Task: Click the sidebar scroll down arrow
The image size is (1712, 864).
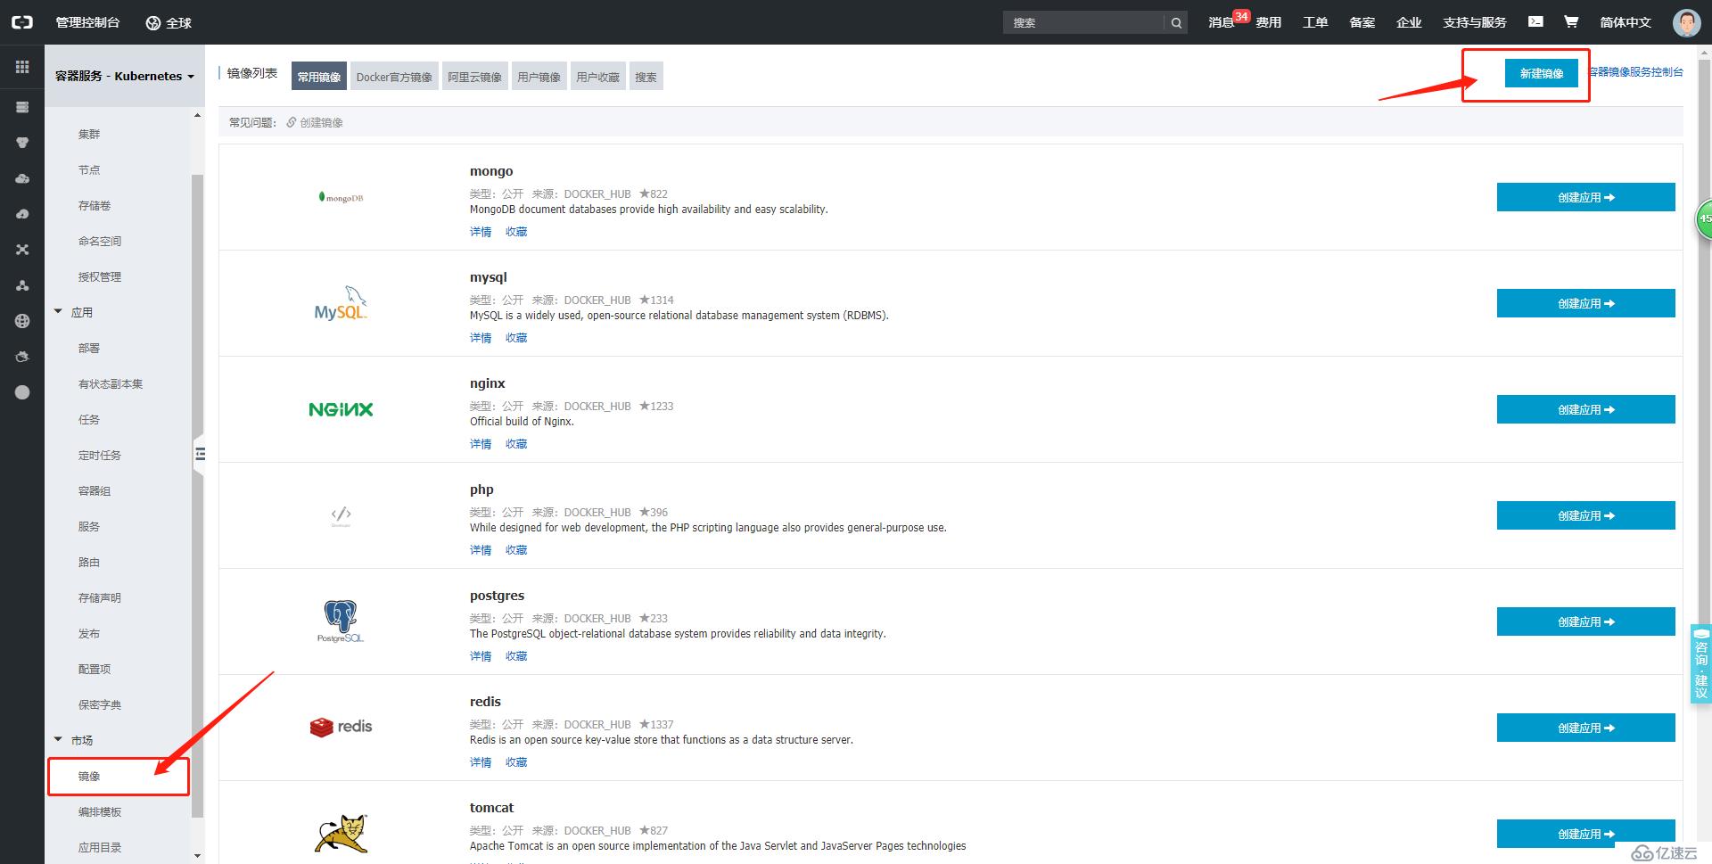Action: [x=197, y=855]
